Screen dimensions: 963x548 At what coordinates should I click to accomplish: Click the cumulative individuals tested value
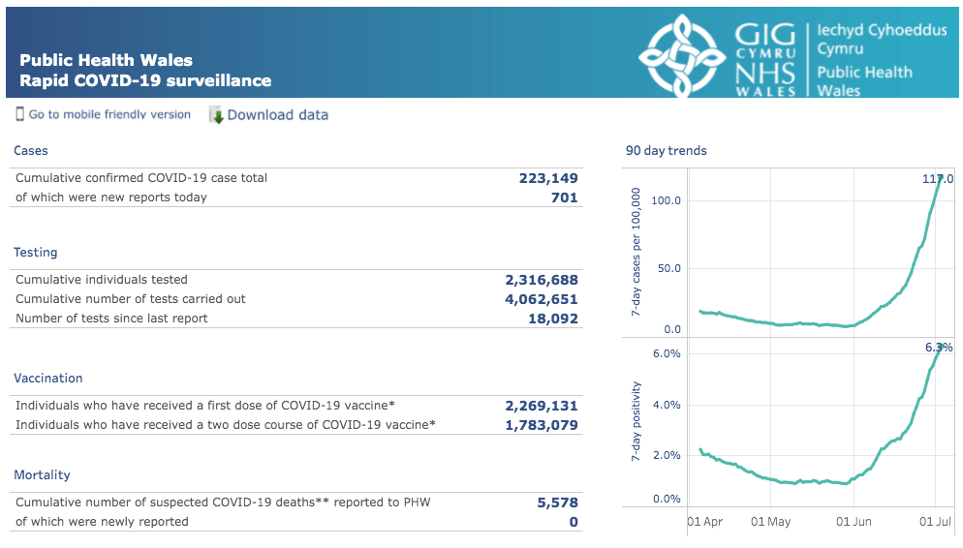[542, 280]
